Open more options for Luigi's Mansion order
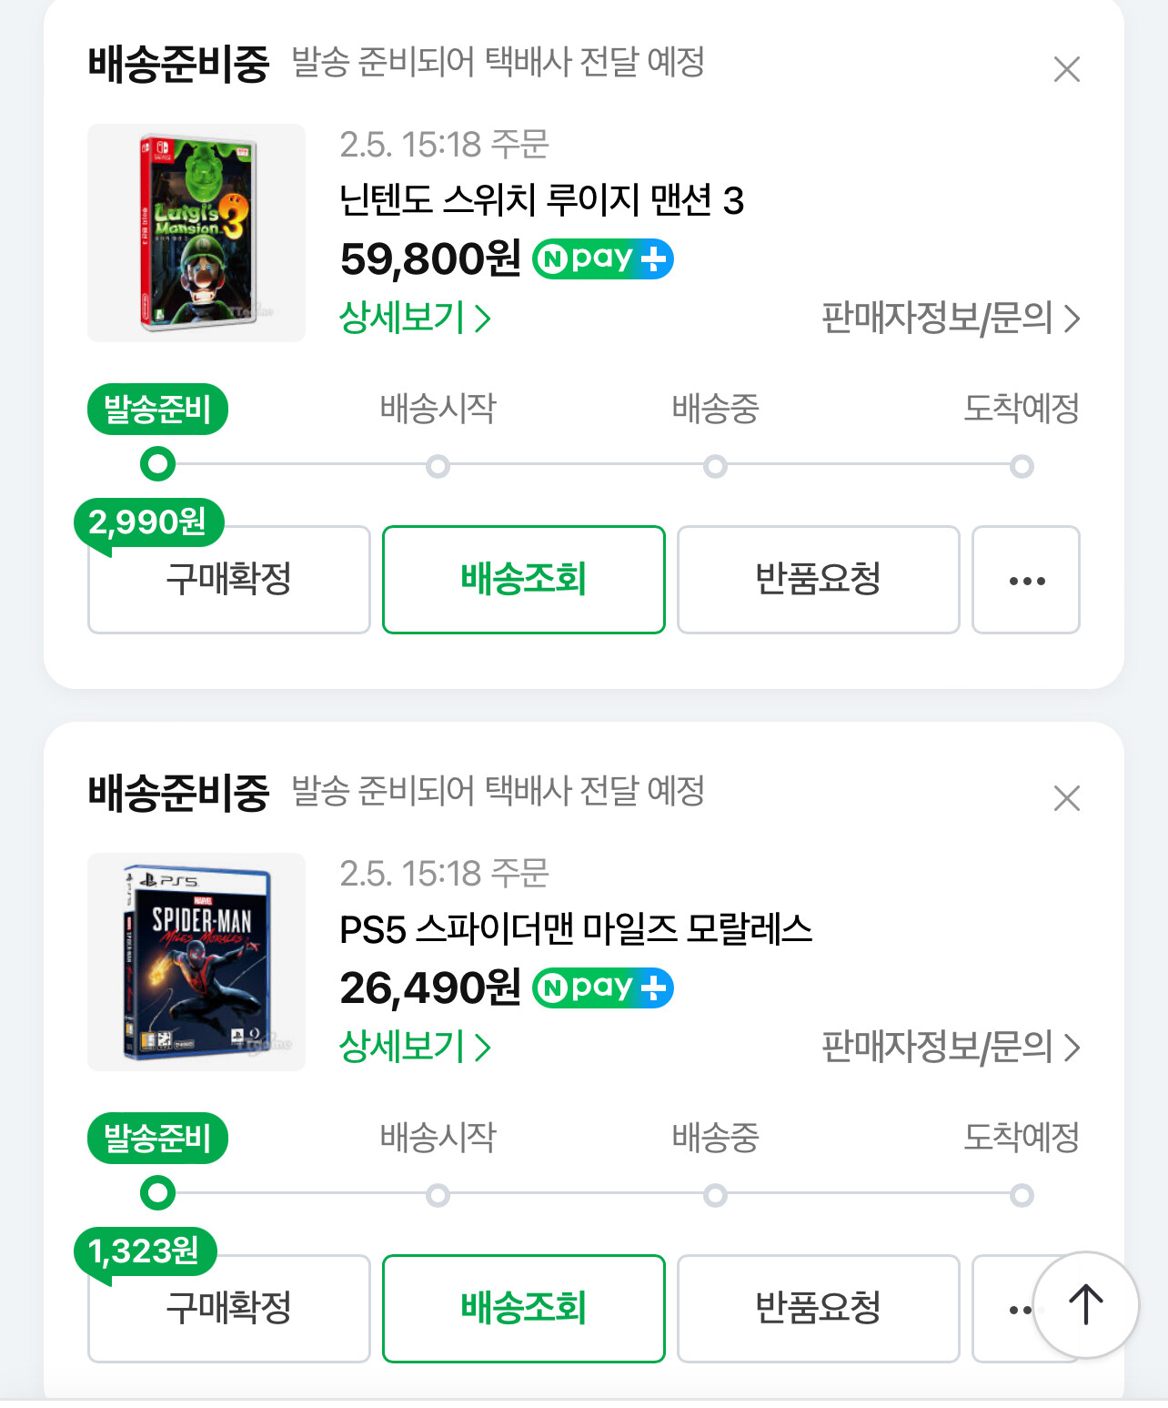The image size is (1168, 1408). (x=1026, y=580)
